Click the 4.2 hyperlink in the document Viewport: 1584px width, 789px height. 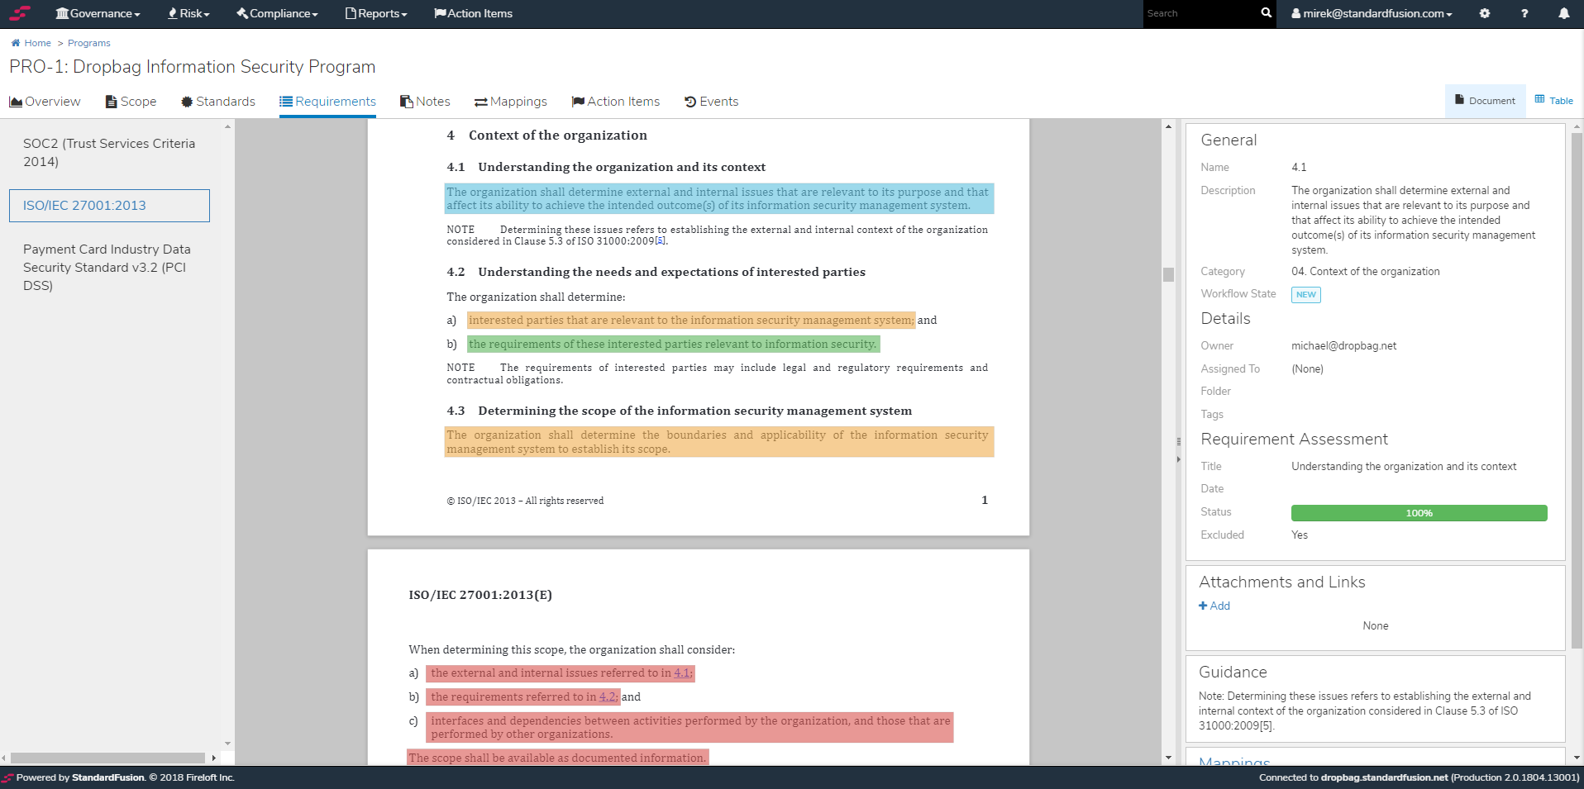click(607, 697)
